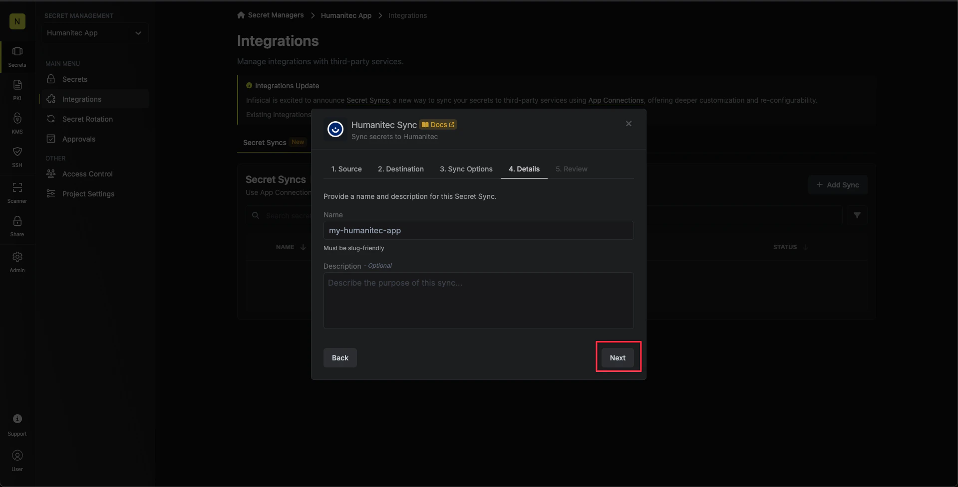Click the search magnifier icon

pyautogui.click(x=256, y=215)
